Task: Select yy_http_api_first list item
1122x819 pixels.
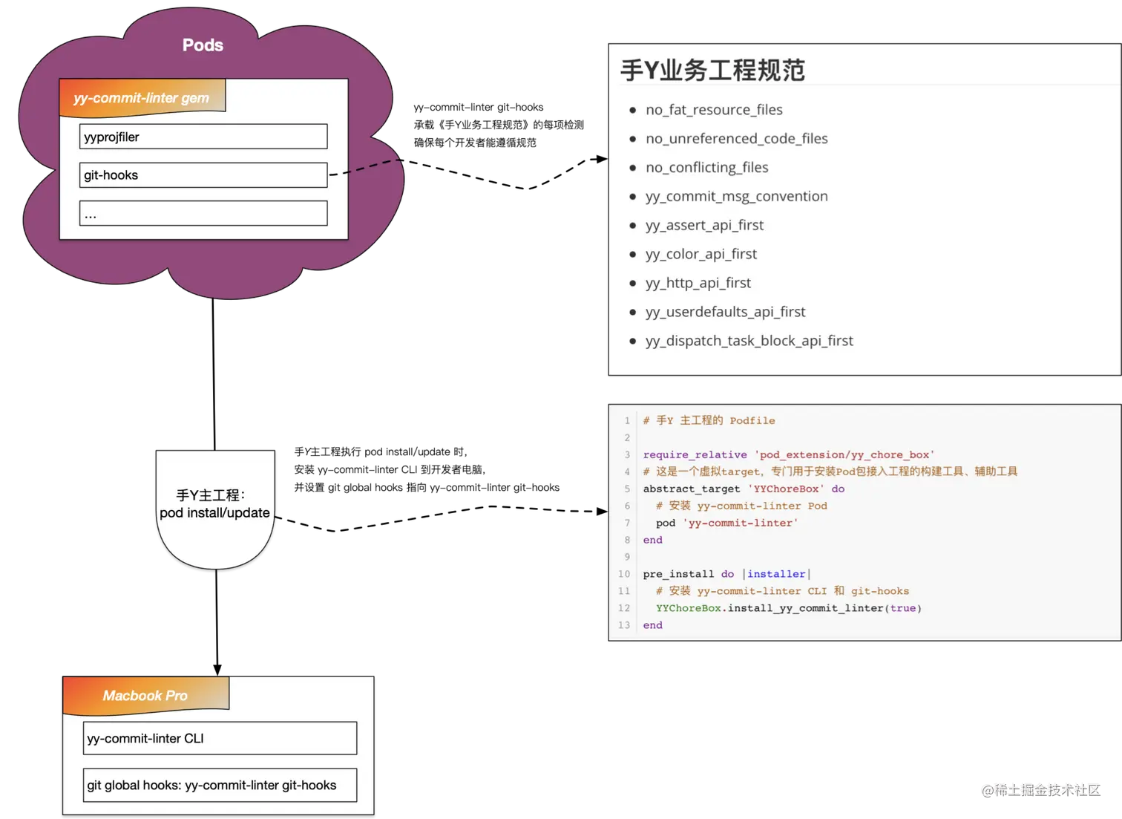Action: tap(698, 284)
